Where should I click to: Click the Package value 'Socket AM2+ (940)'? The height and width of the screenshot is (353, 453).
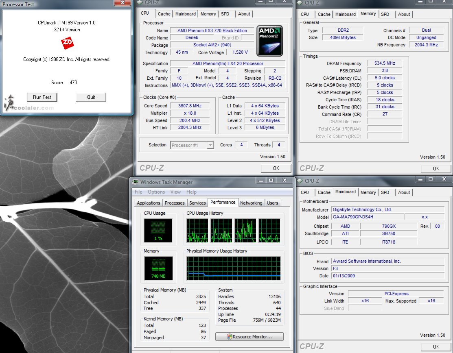212,45
